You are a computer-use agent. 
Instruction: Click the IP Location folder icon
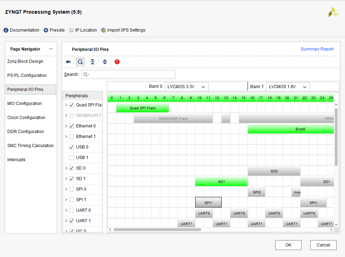[x=71, y=30]
